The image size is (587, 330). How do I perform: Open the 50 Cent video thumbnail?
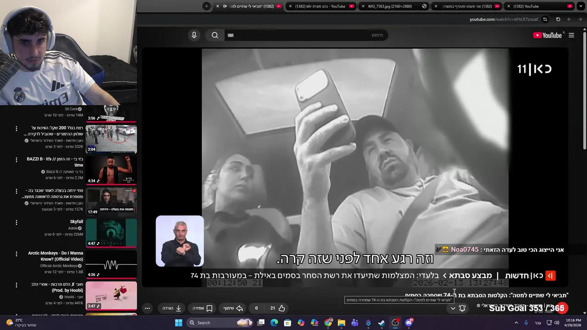point(111,113)
